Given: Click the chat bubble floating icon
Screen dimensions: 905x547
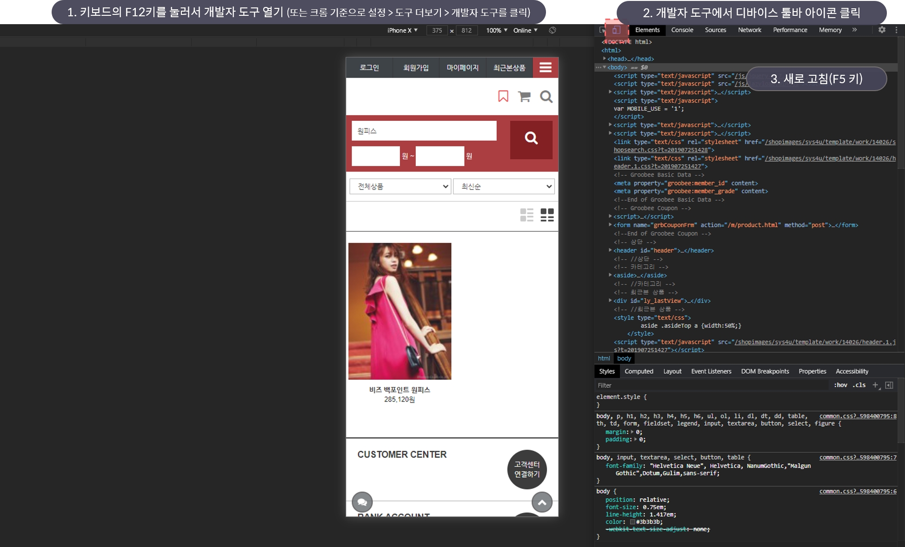Looking at the screenshot, I should point(362,502).
